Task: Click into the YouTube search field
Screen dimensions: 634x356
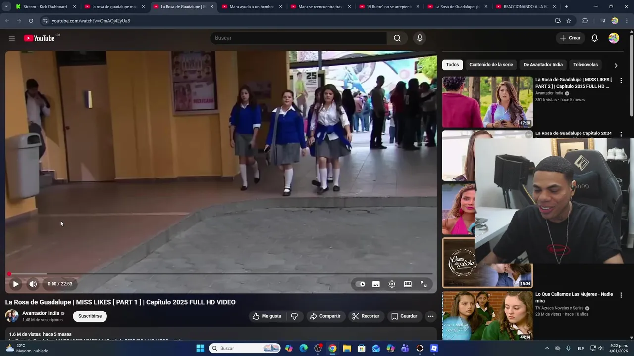Action: coord(298,38)
